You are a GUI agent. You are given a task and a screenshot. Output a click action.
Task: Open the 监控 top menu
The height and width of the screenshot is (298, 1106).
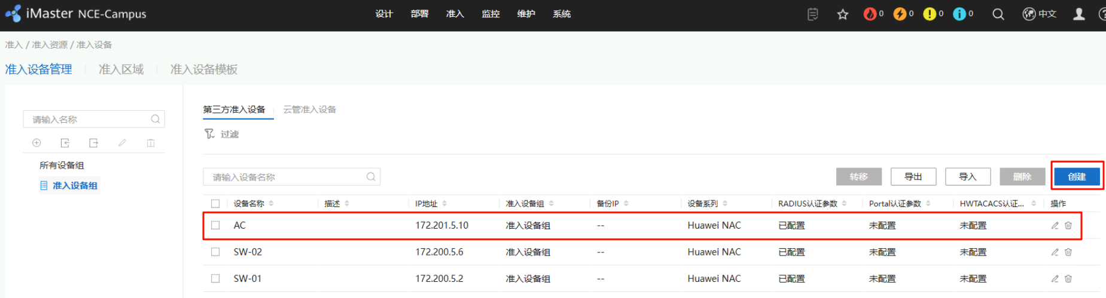(x=490, y=14)
